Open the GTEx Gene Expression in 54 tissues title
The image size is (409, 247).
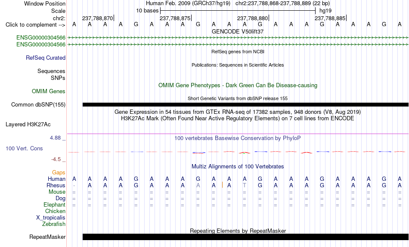tap(238, 112)
